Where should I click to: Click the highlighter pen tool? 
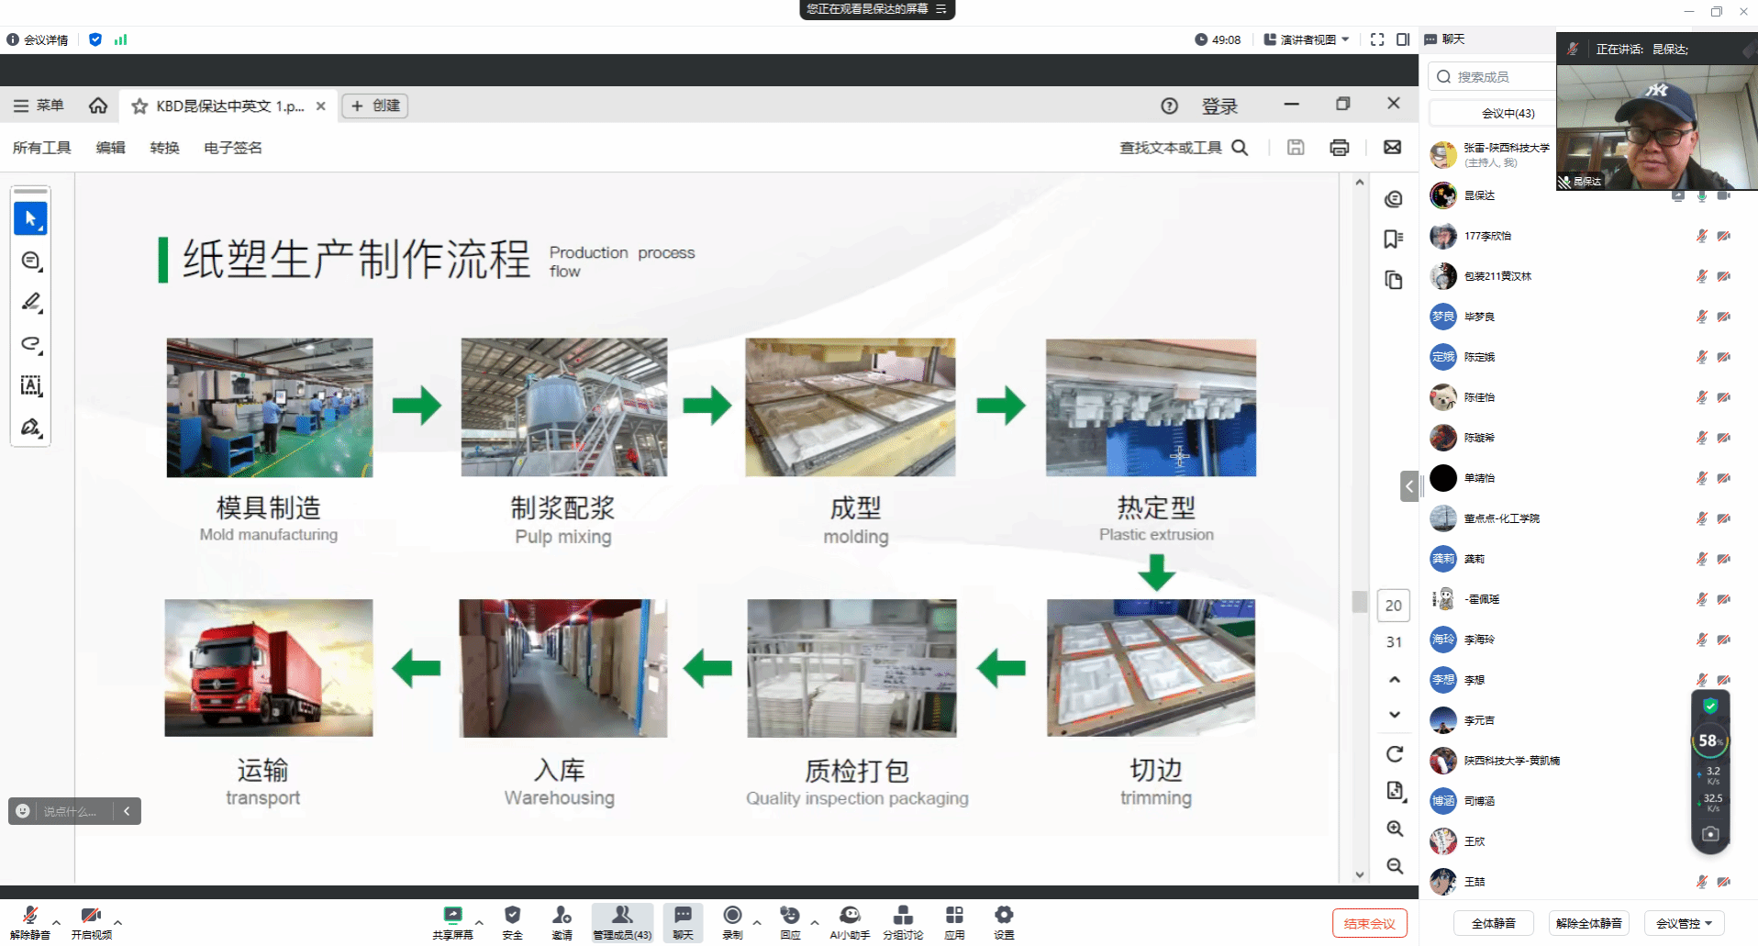pyautogui.click(x=30, y=302)
